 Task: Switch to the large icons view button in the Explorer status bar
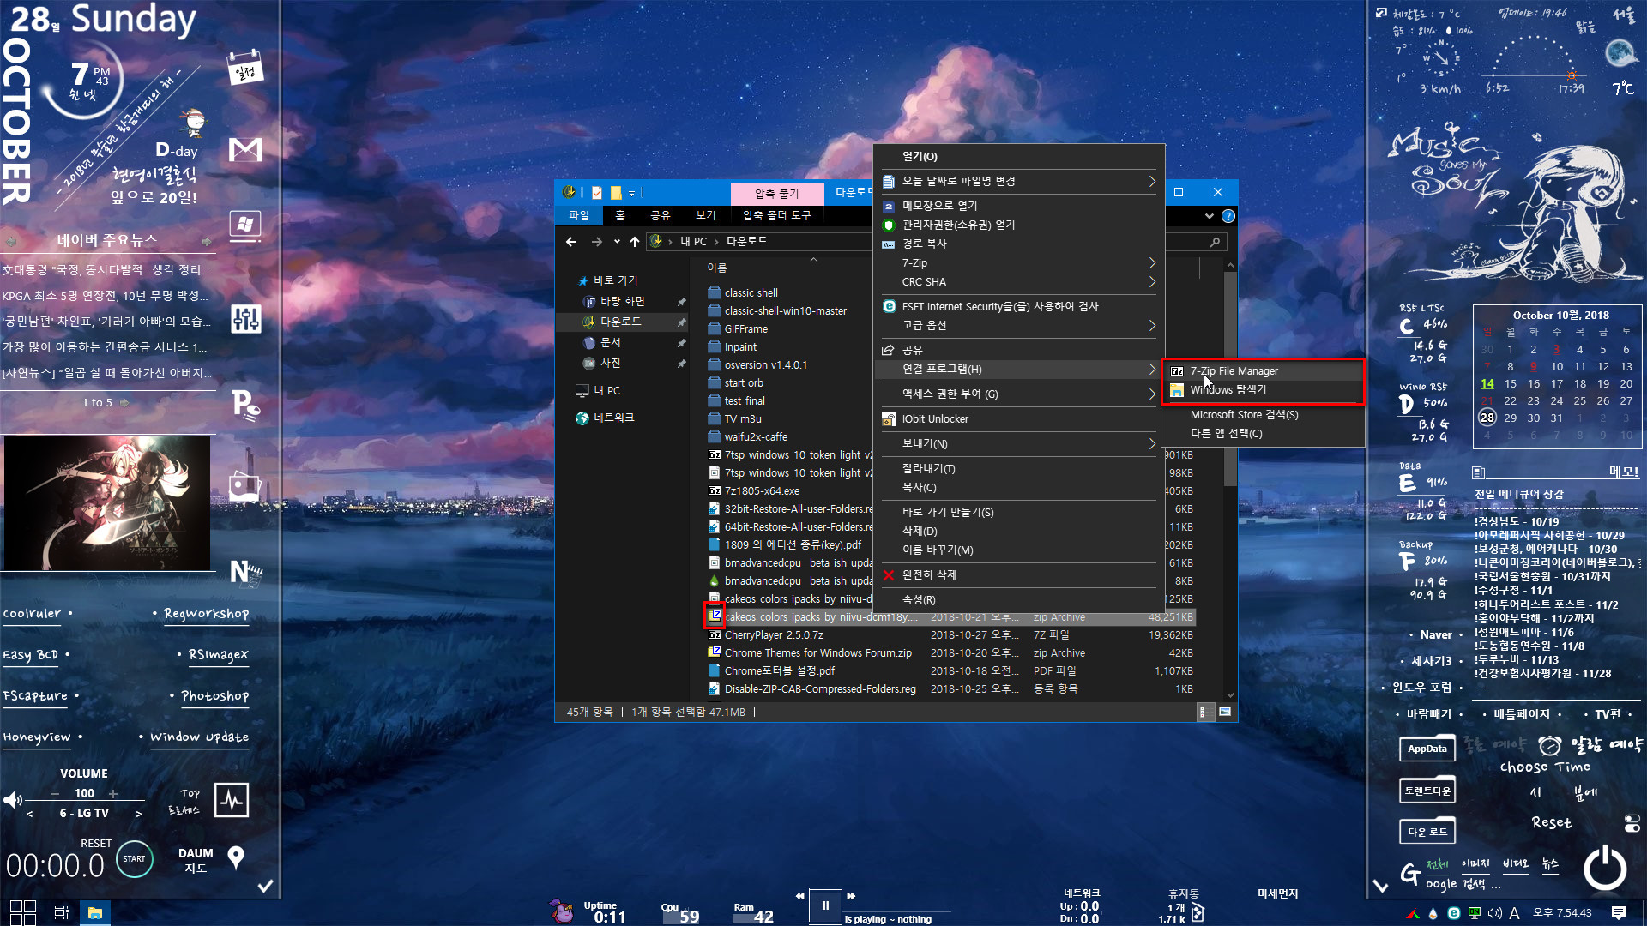(x=1225, y=713)
